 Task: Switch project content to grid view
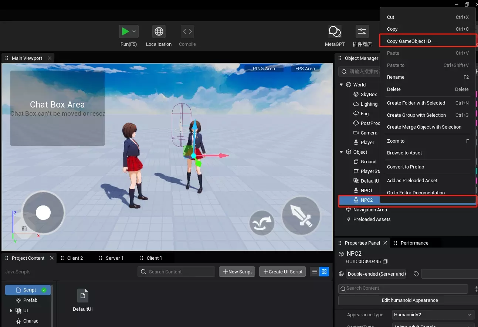click(x=324, y=272)
